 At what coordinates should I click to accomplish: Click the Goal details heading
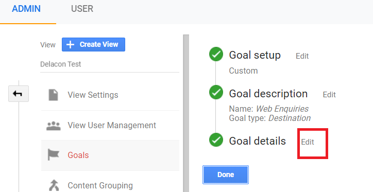tap(258, 141)
